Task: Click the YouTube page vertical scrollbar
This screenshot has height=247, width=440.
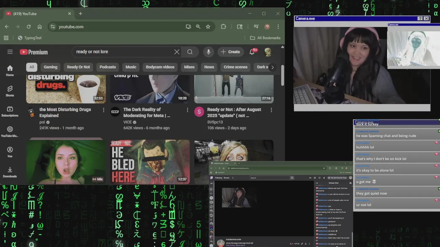Action: coord(283,75)
